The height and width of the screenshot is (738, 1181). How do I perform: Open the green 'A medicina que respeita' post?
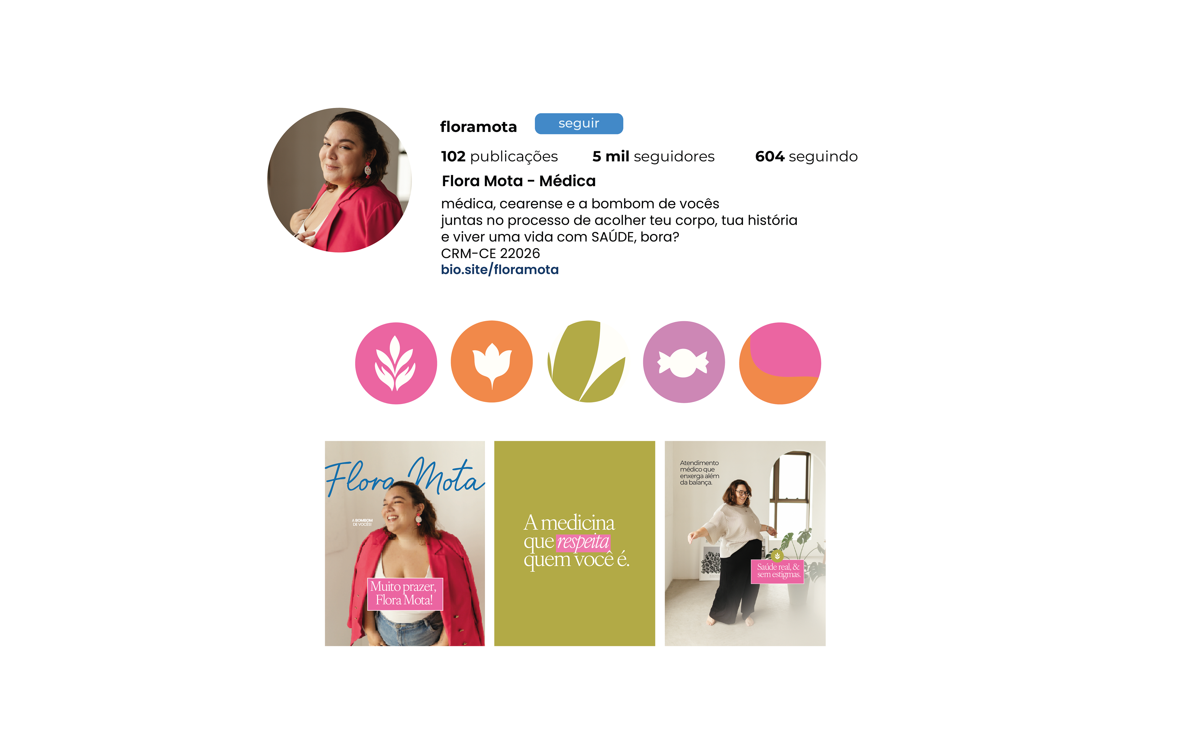click(x=575, y=543)
